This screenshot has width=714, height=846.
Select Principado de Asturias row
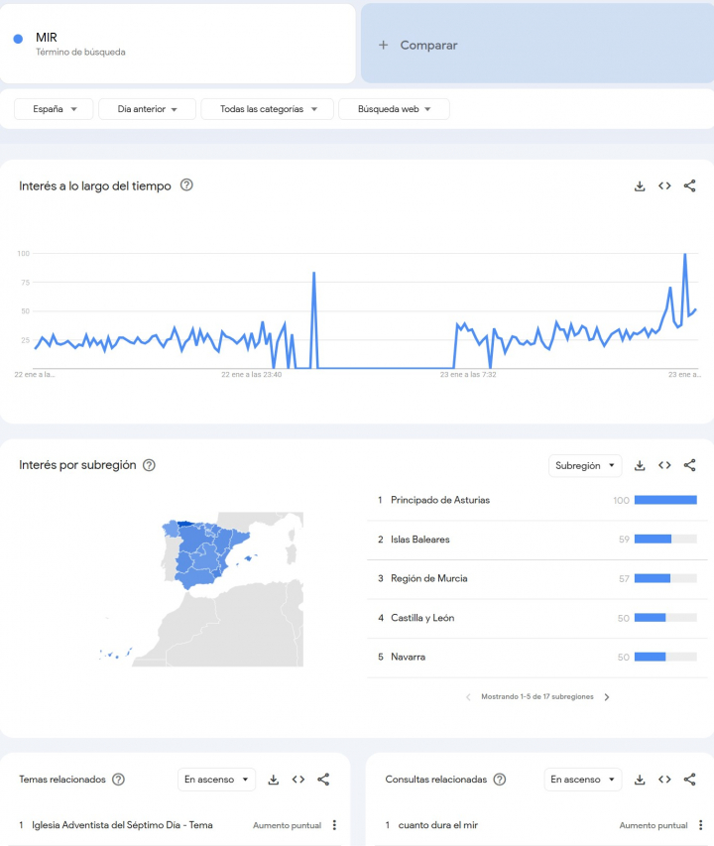[x=537, y=500]
